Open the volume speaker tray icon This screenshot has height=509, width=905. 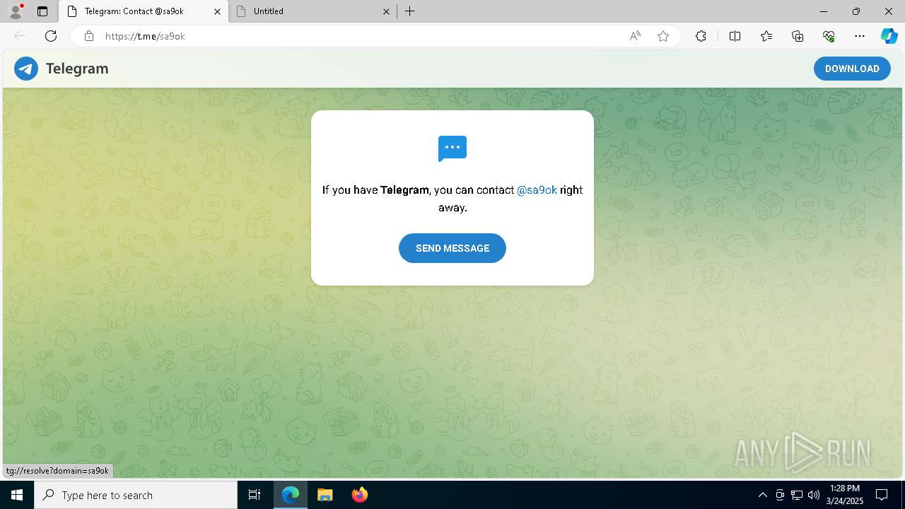pos(814,495)
